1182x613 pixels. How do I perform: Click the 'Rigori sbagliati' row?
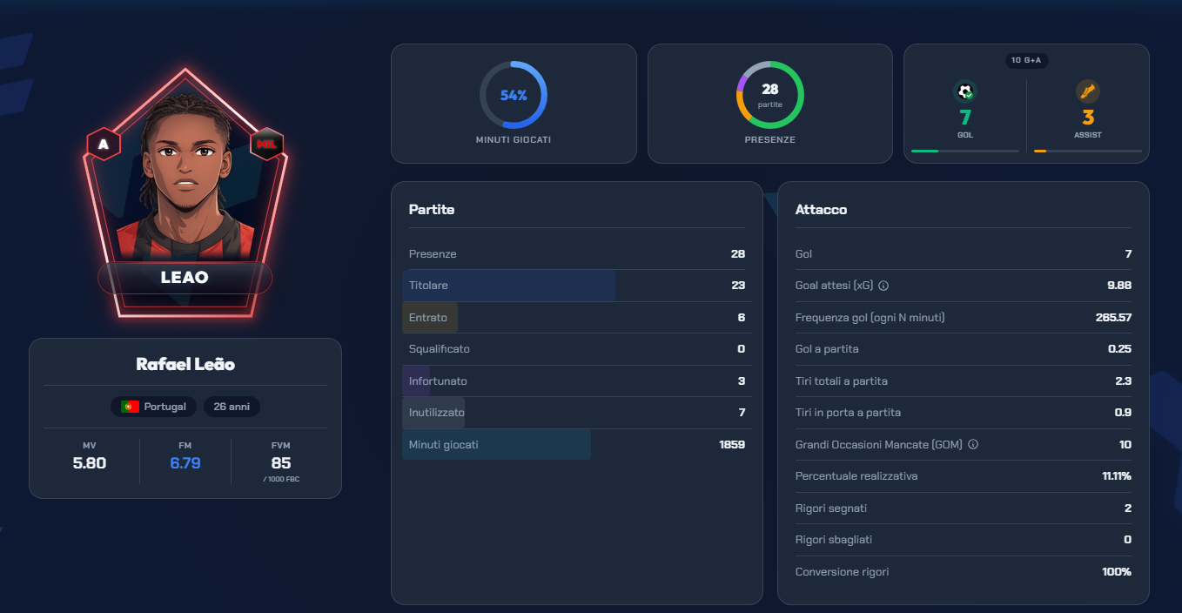point(964,540)
